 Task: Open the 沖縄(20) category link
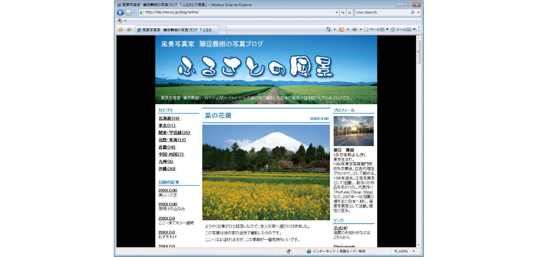click(167, 169)
